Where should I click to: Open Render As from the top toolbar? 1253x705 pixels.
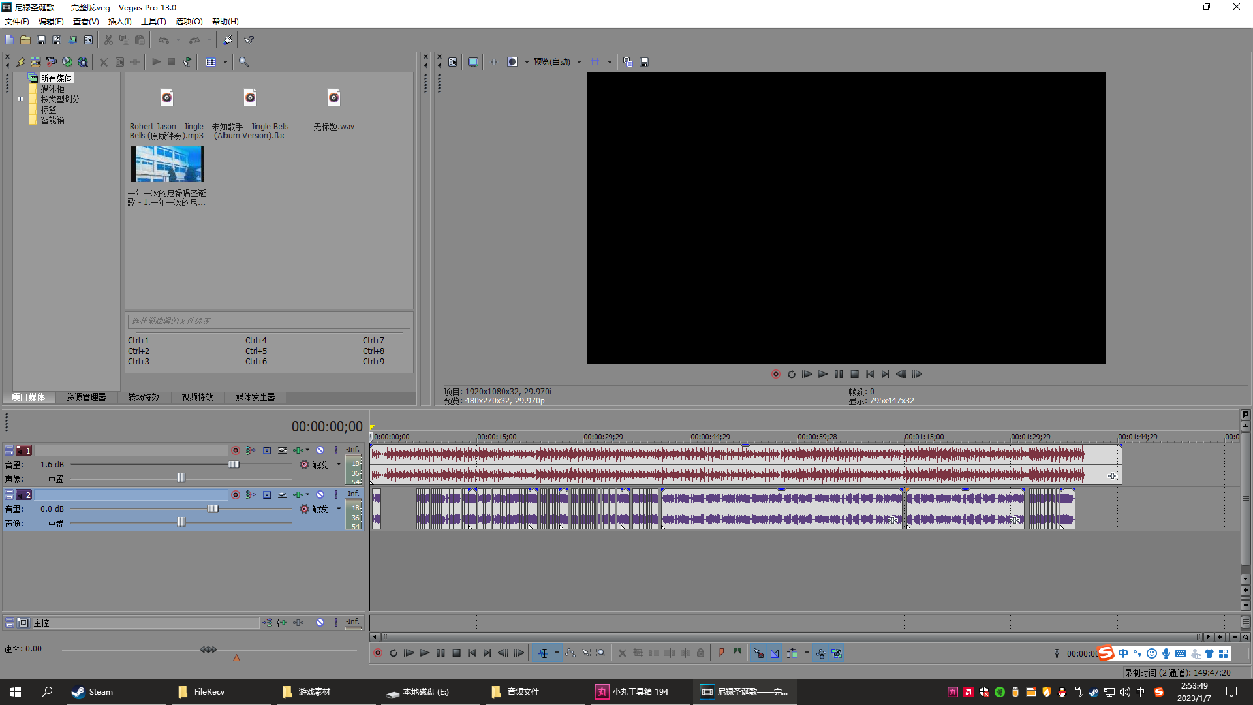click(72, 40)
